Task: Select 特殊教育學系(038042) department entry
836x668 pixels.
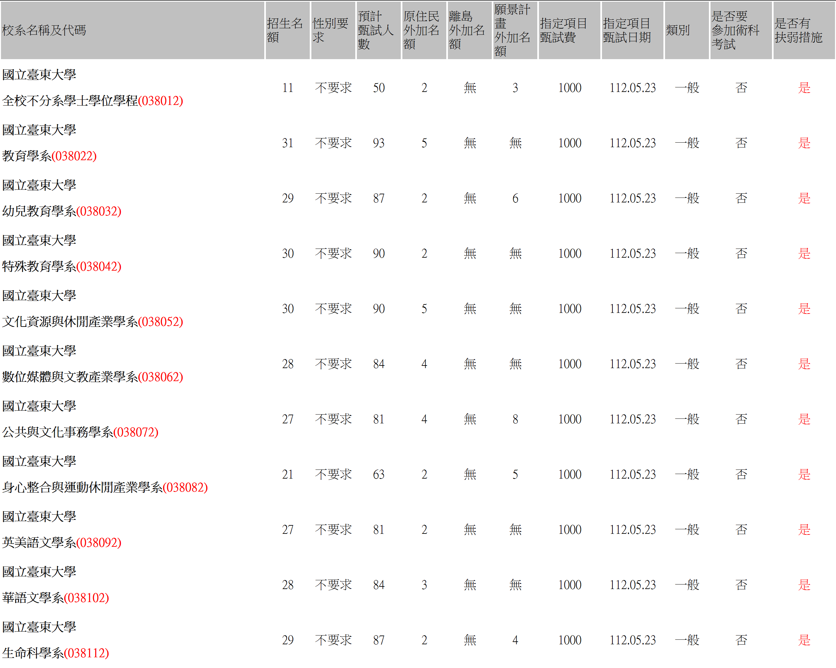Action: coord(62,266)
